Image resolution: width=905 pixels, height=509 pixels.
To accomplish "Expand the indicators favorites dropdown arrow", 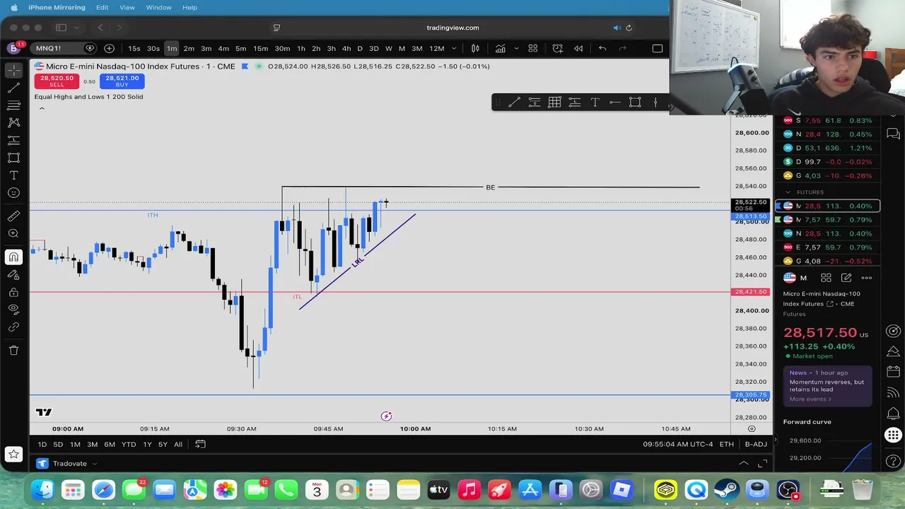I will [x=516, y=48].
